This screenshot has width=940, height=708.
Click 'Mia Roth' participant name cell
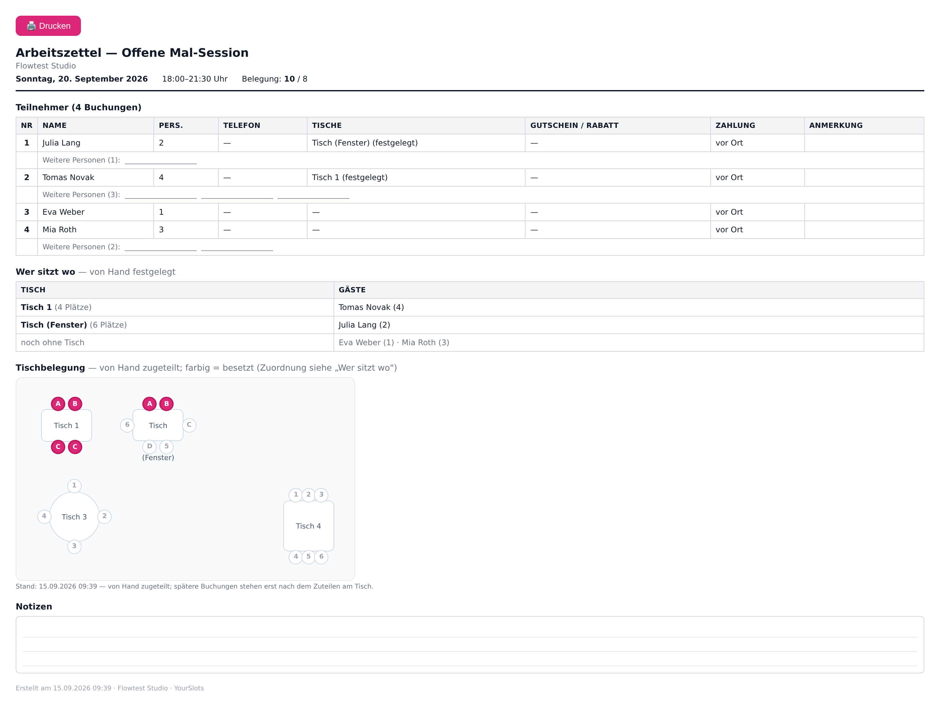tap(96, 229)
